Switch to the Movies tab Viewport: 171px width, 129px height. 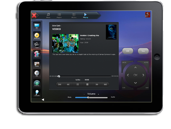tap(74, 16)
